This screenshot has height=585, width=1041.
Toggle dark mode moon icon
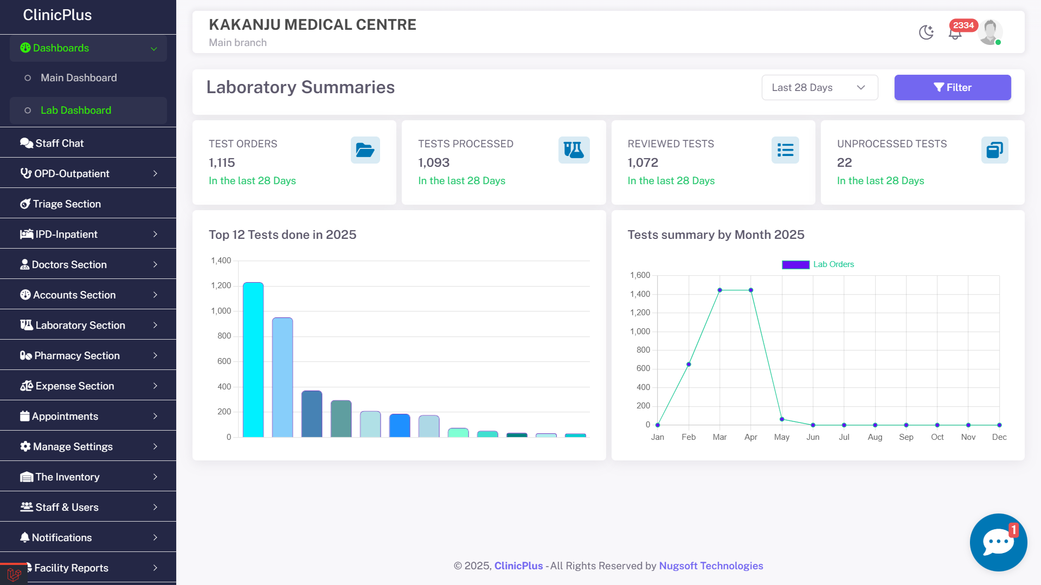(926, 32)
